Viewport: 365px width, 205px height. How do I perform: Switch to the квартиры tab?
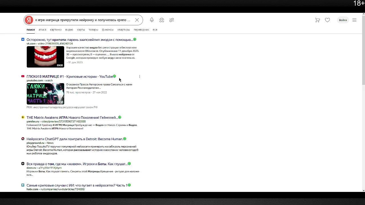(123, 30)
